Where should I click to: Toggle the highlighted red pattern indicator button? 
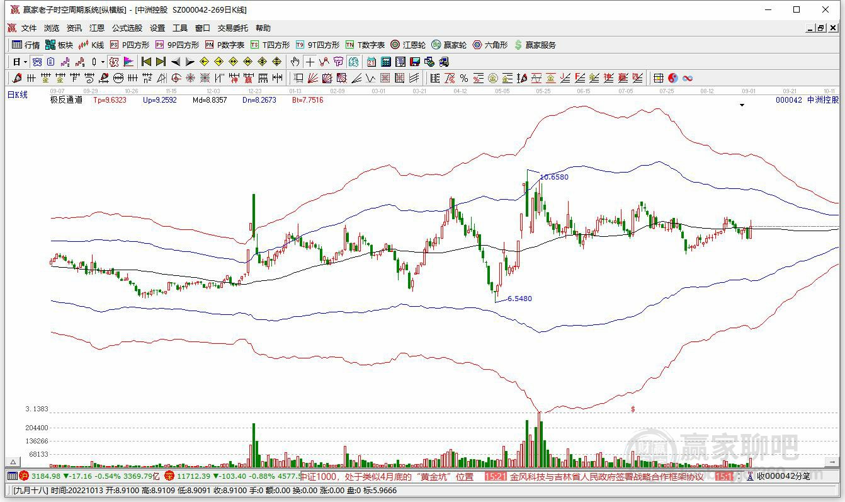tap(114, 62)
